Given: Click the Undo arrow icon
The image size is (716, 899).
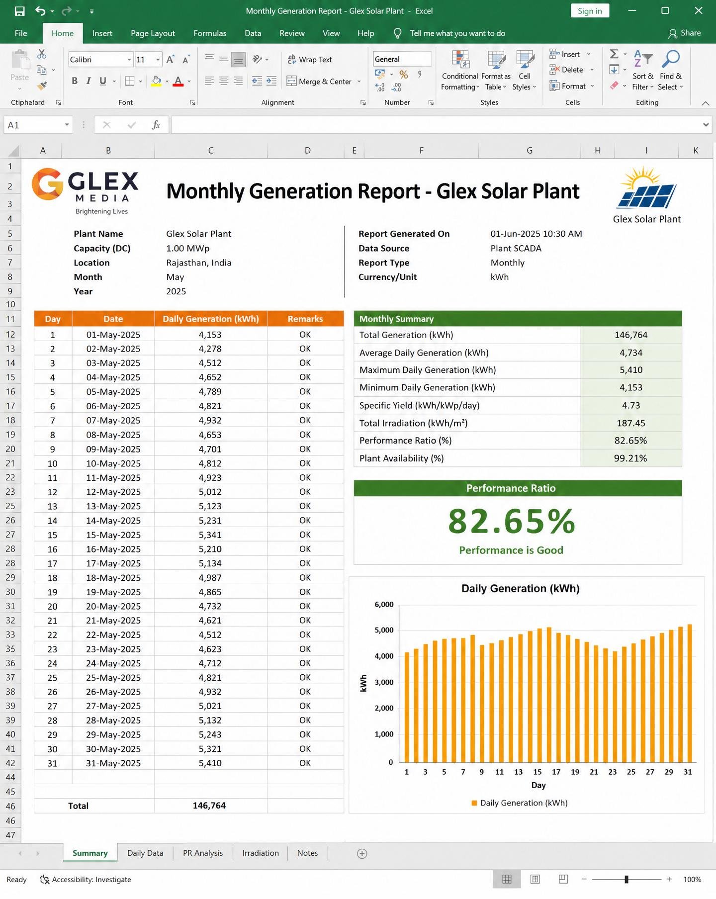Looking at the screenshot, I should pyautogui.click(x=40, y=11).
